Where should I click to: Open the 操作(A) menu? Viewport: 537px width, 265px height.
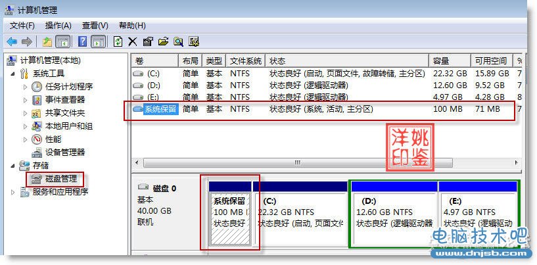coord(58,26)
